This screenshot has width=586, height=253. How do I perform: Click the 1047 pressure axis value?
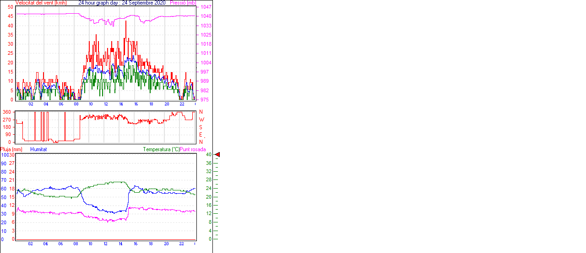click(206, 7)
